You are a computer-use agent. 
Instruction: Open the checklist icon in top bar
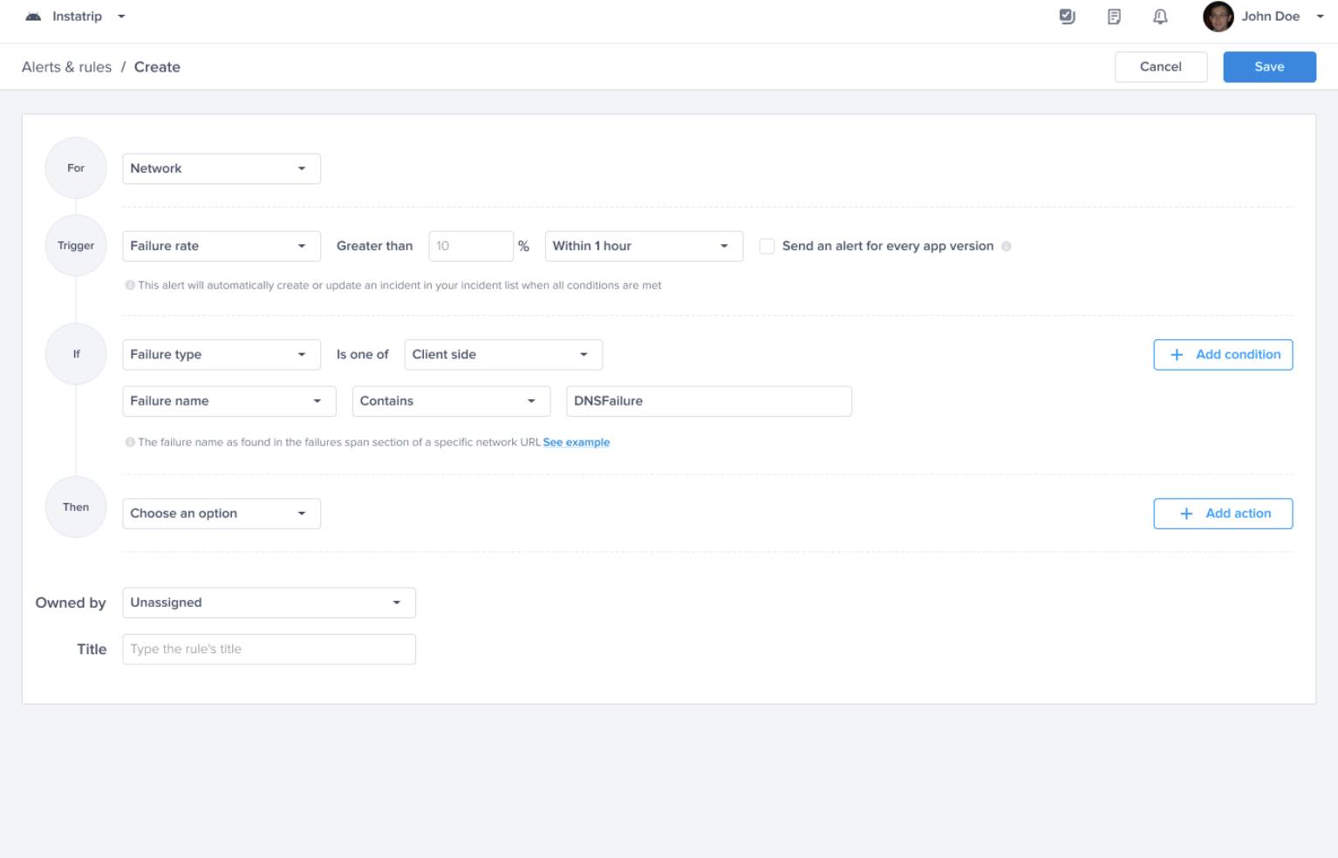point(1067,17)
